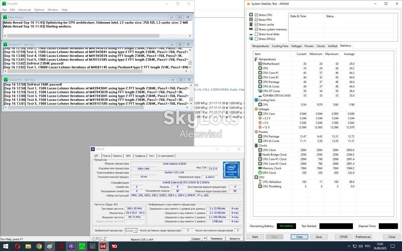The height and width of the screenshot is (251, 402).
Task: Click the network icon in system tray
Action: [355, 246]
